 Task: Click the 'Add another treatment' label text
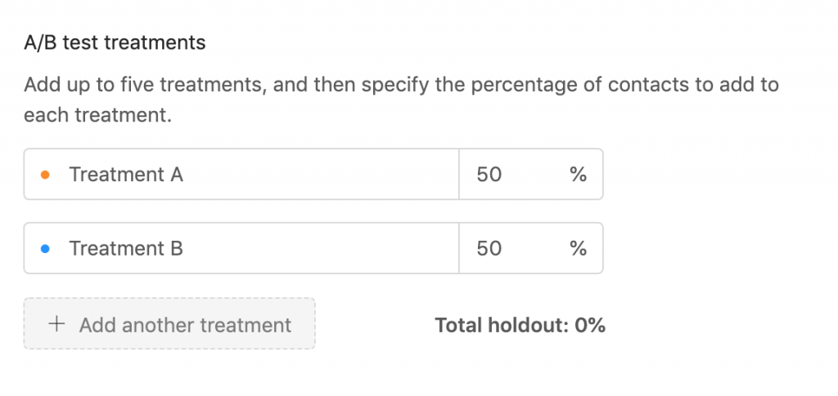pos(186,325)
